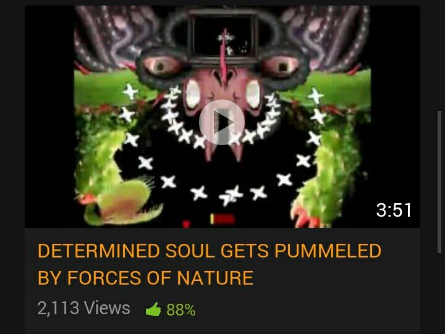Image resolution: width=445 pixels, height=334 pixels.
Task: Click the monster's right eye in thumbnail
Action: click(280, 66)
